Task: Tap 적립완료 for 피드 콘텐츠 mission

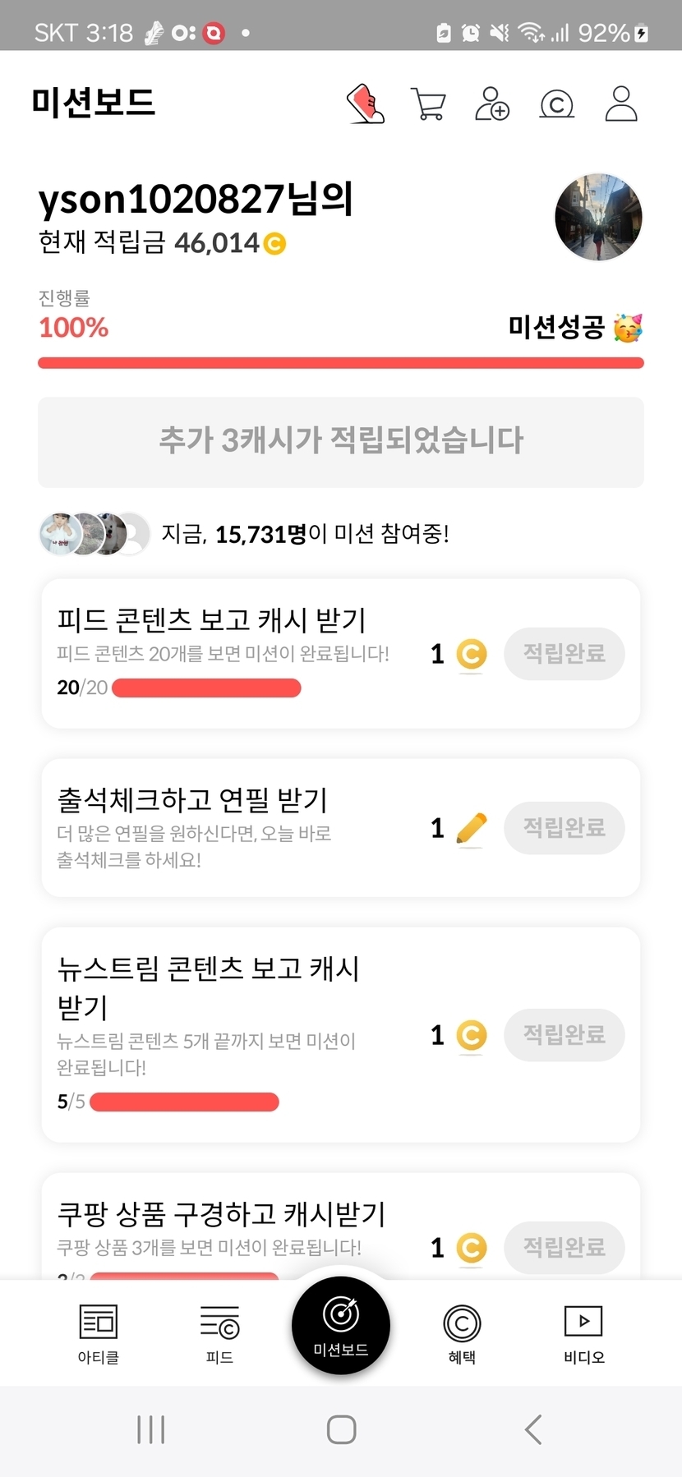Action: [x=564, y=654]
